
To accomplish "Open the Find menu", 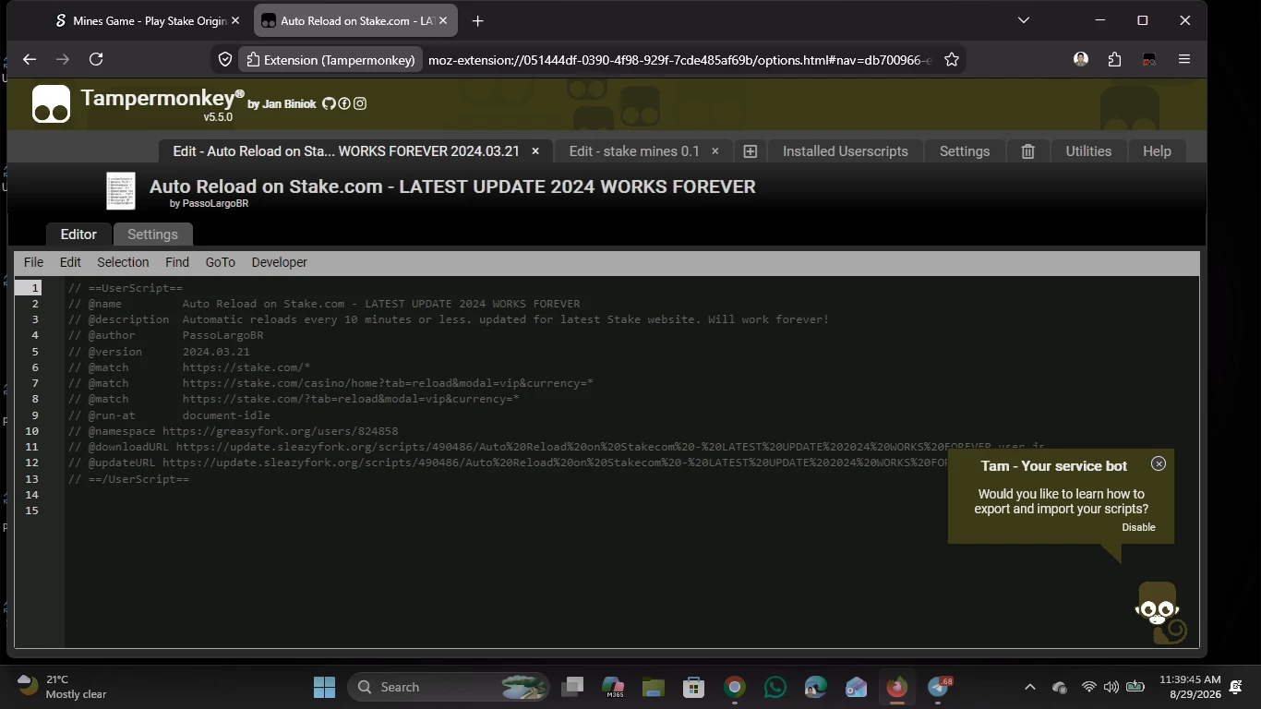I will tap(177, 262).
